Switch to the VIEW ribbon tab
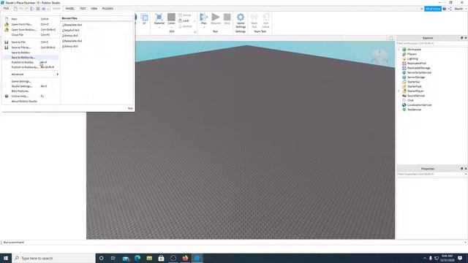Viewport: 468px width, 263px height. (x=94, y=9)
